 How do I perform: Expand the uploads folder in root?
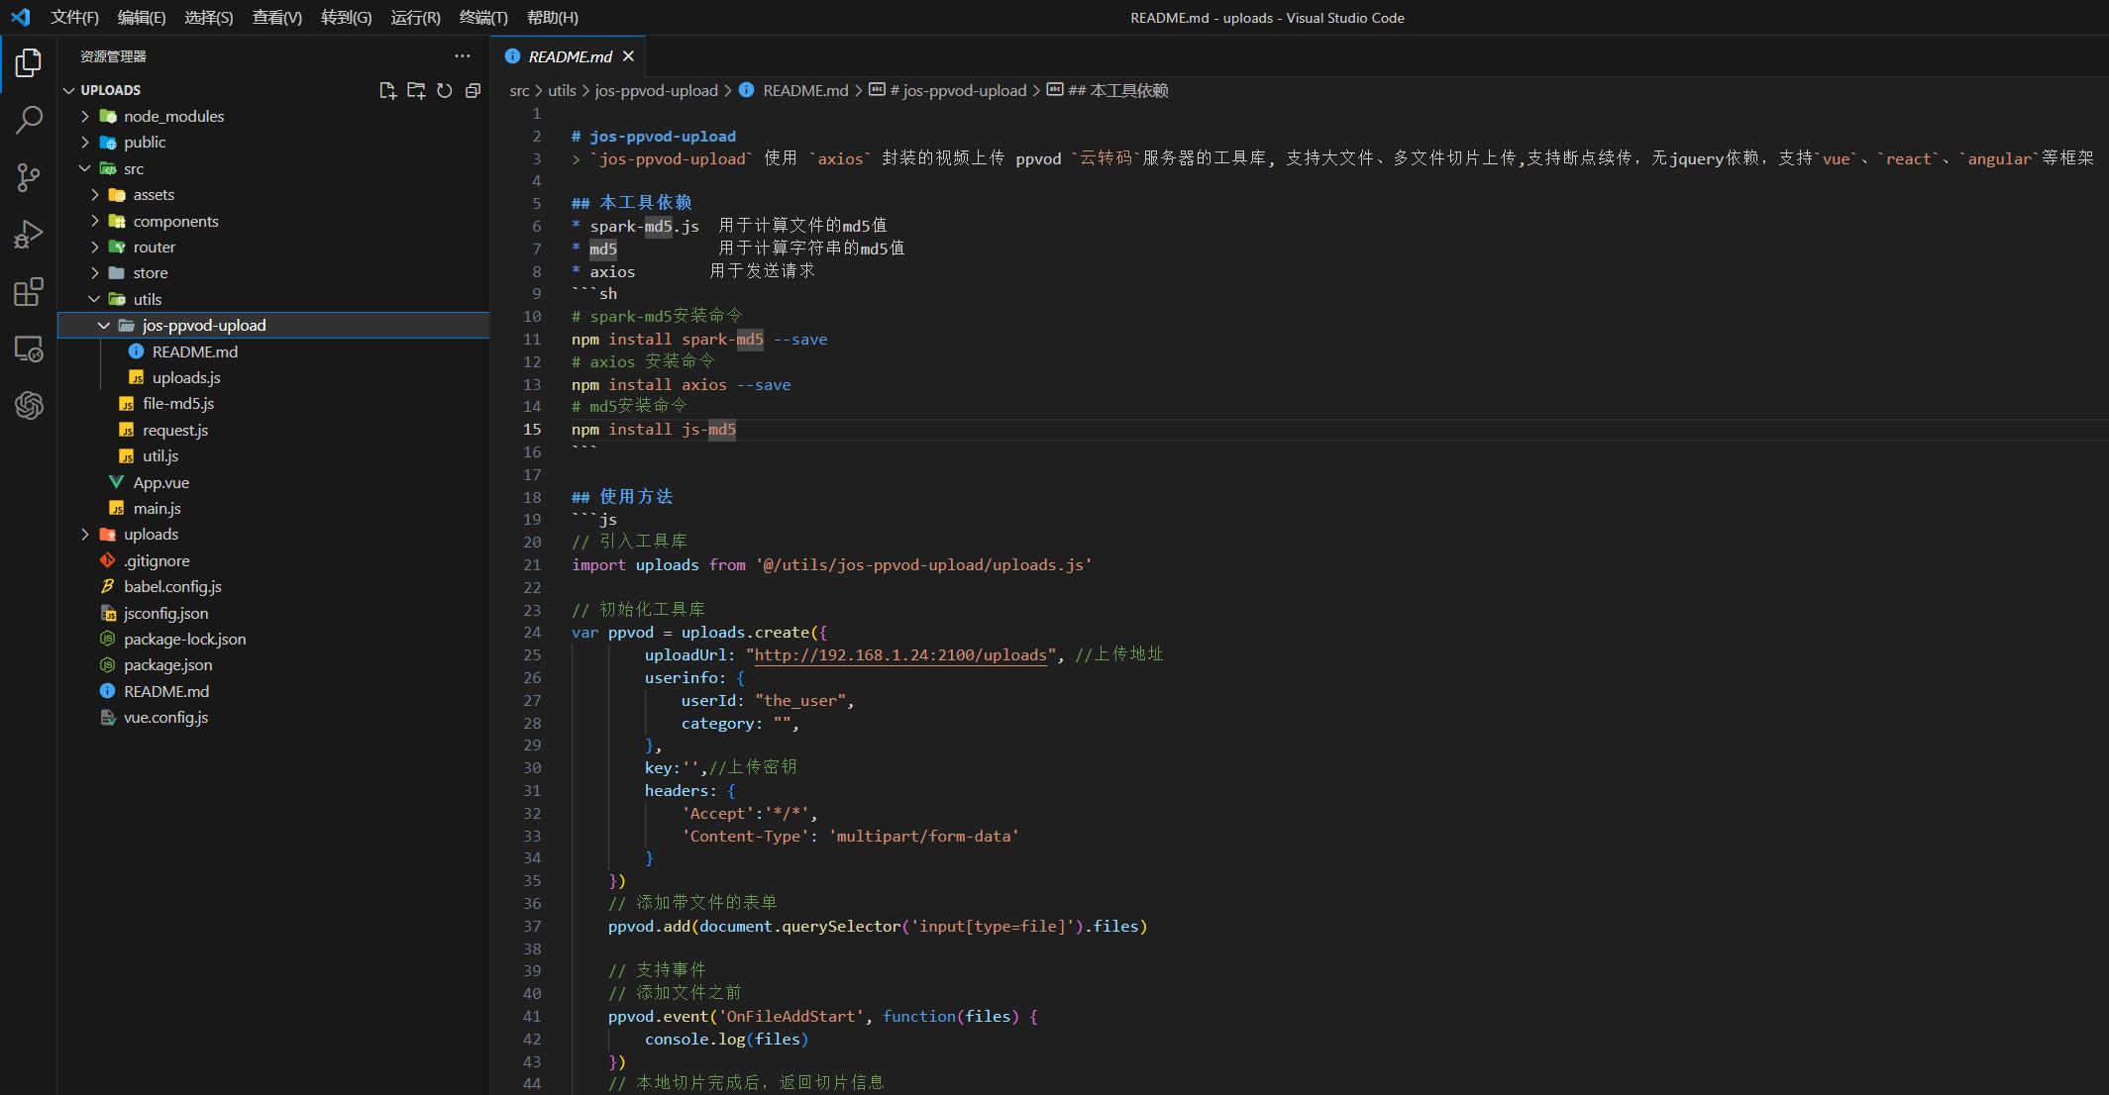pos(85,534)
